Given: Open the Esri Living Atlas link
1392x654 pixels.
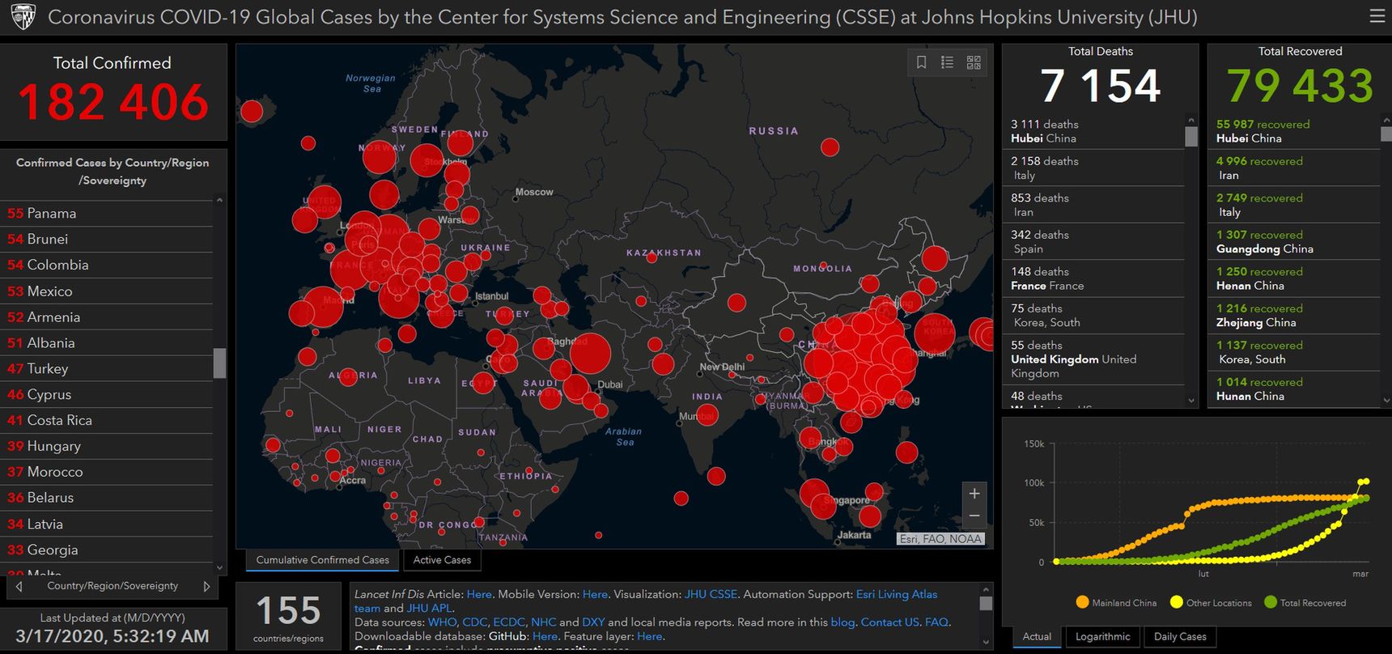Looking at the screenshot, I should tap(897, 594).
